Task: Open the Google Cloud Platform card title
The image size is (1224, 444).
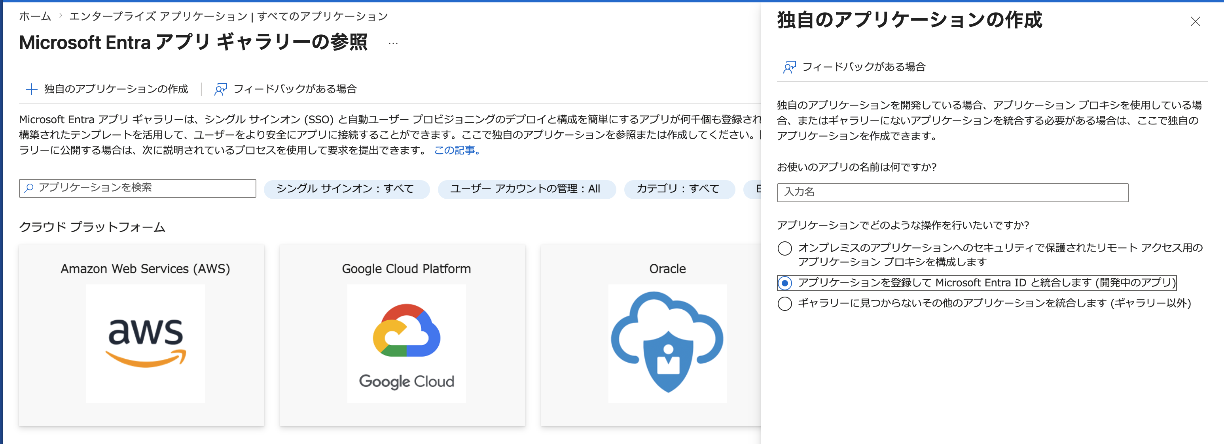Action: [x=406, y=269]
